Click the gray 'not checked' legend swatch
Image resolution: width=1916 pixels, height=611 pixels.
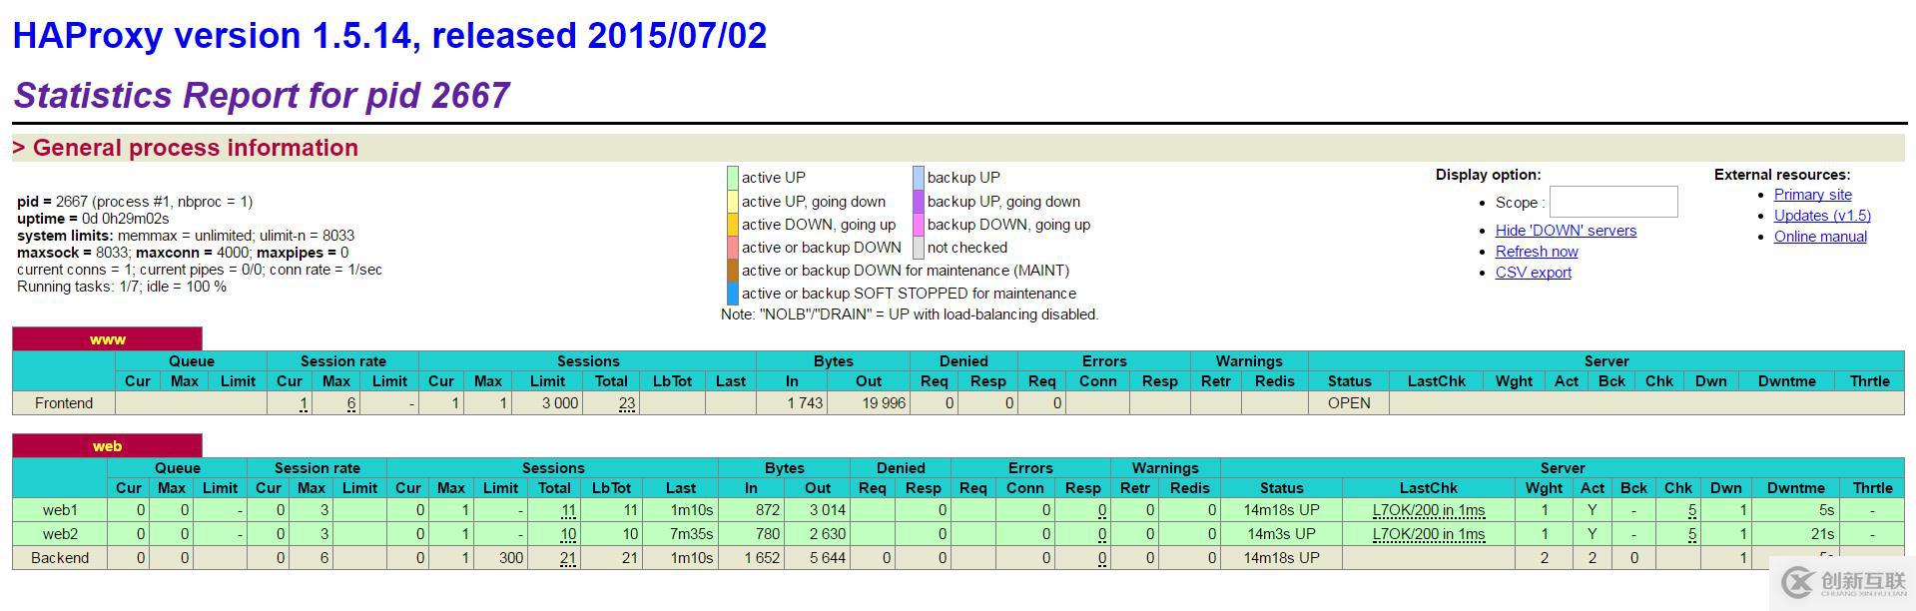(x=918, y=248)
